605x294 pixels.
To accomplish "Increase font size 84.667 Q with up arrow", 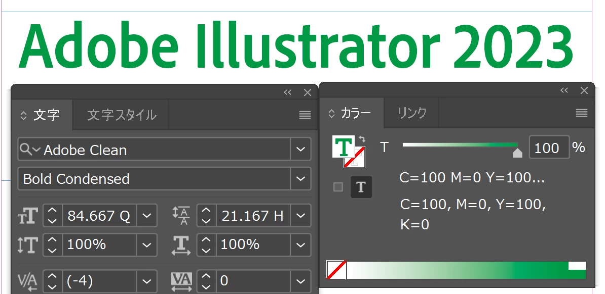I will point(53,211).
